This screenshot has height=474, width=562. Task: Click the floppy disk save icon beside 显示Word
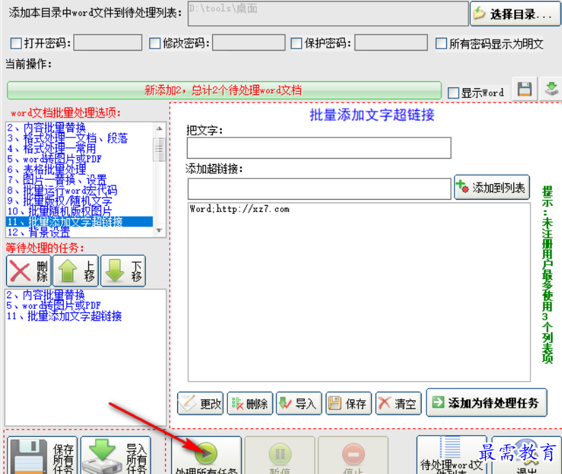[x=525, y=89]
